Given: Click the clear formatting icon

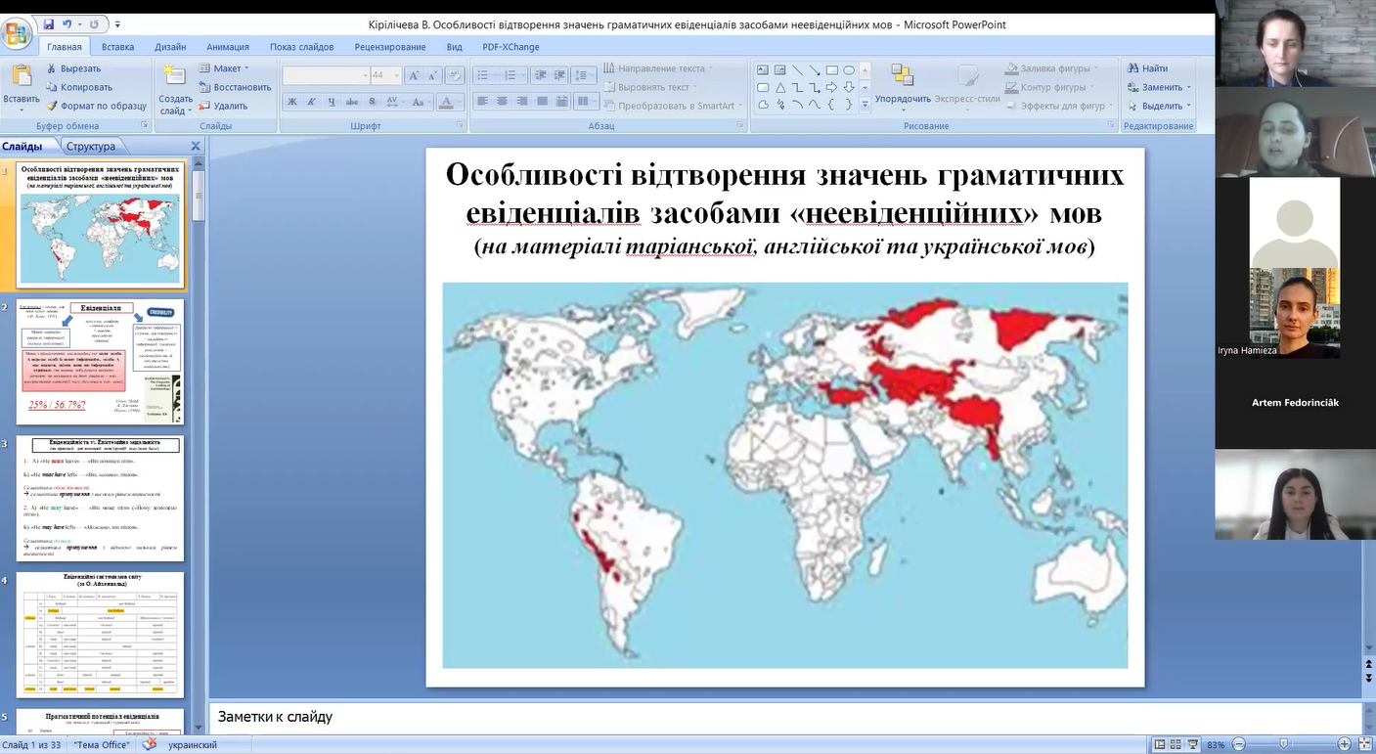Looking at the screenshot, I should [455, 75].
